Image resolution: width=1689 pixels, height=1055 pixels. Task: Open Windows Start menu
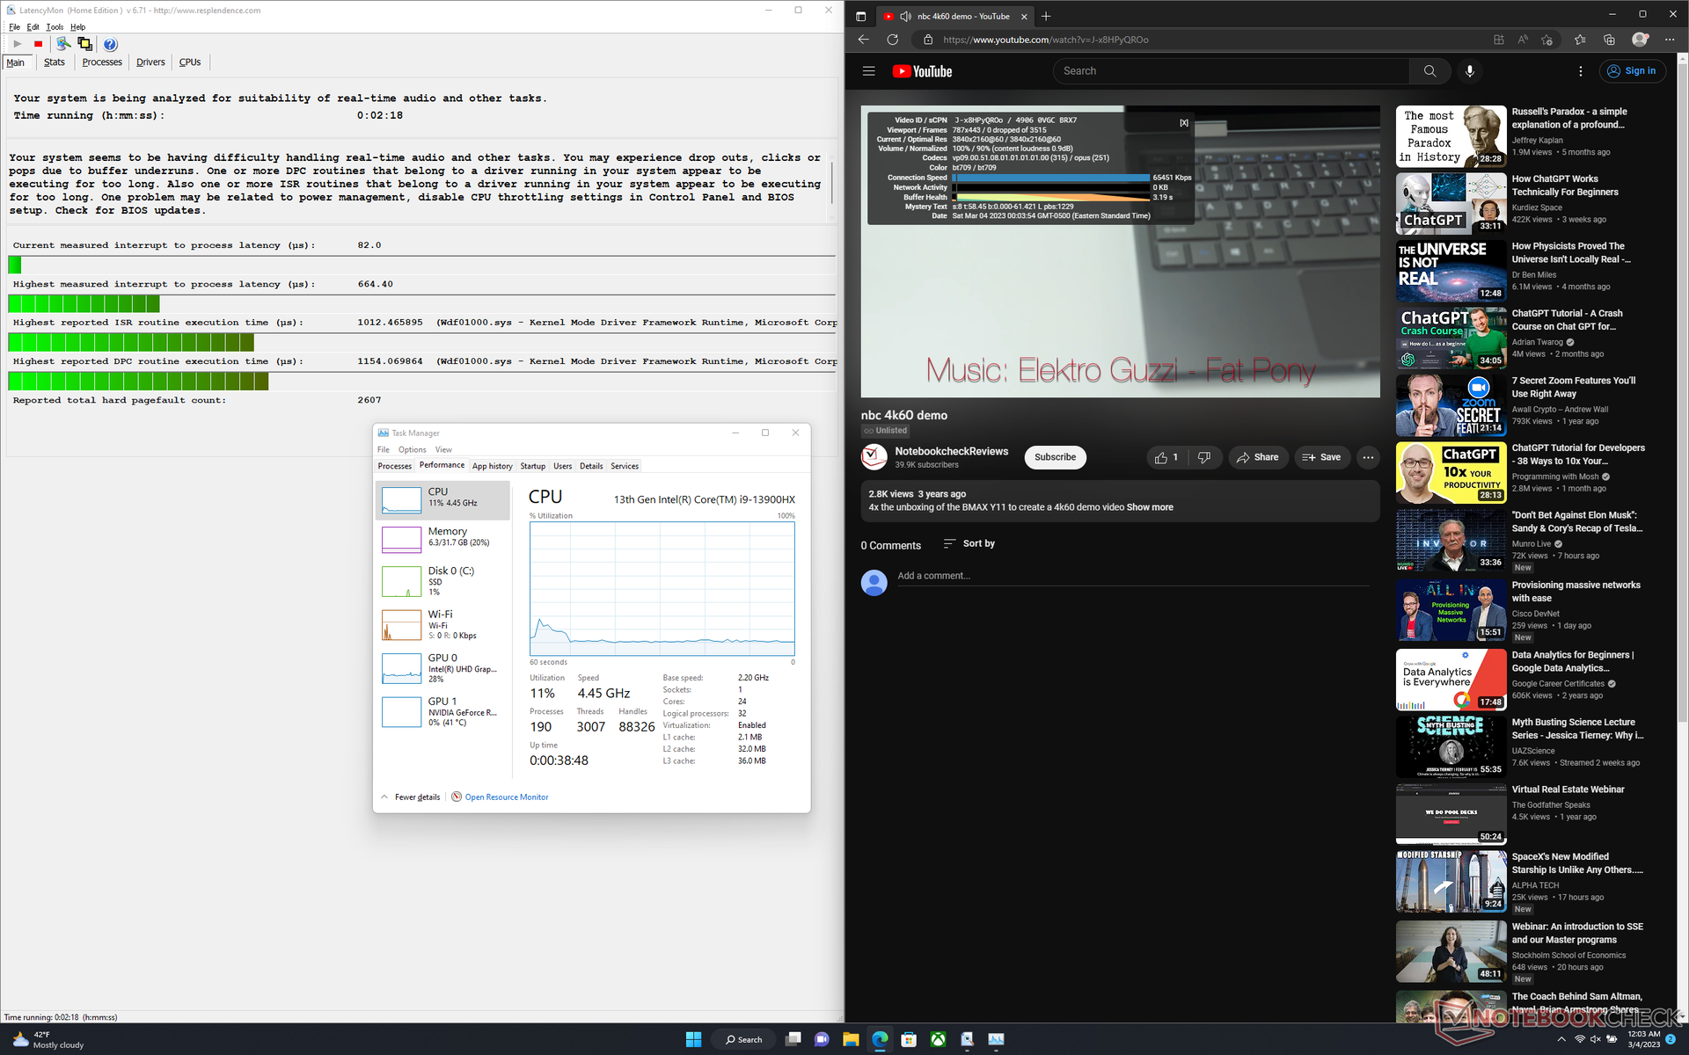(x=693, y=1039)
